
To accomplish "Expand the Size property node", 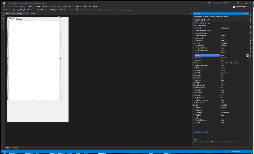I will click(194, 105).
